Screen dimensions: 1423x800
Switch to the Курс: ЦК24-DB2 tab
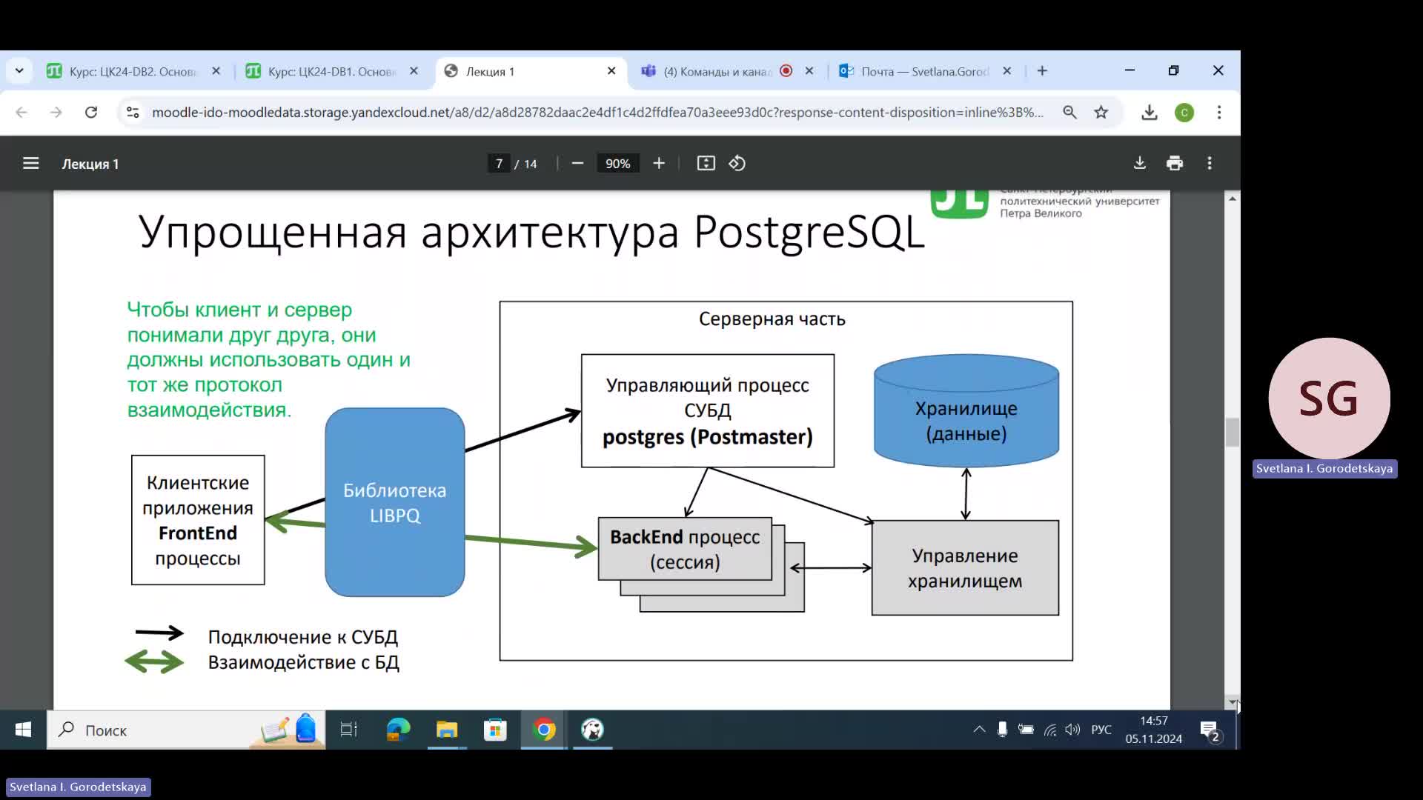tap(134, 71)
